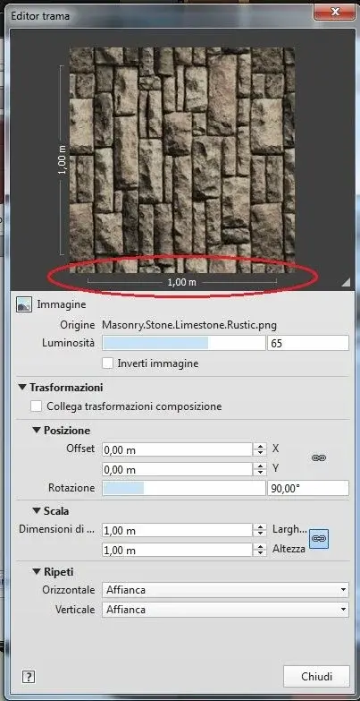Click the Masonry.Stone.Limestone.Rustic.png origin filename
The width and height of the screenshot is (360, 701).
tap(189, 325)
